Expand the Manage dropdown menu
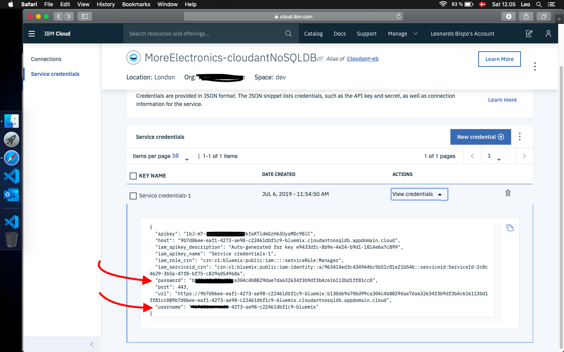564x352 pixels. (403, 34)
